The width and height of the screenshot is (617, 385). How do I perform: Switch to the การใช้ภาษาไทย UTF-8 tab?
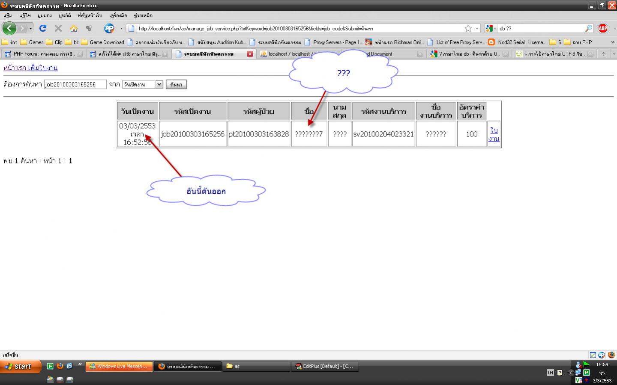coord(555,54)
